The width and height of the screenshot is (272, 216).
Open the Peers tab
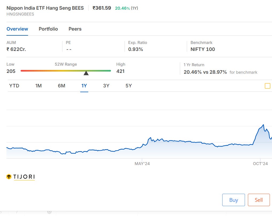tap(75, 29)
